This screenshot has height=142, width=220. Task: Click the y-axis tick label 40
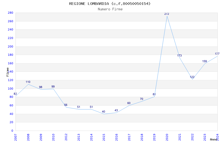(11, 114)
